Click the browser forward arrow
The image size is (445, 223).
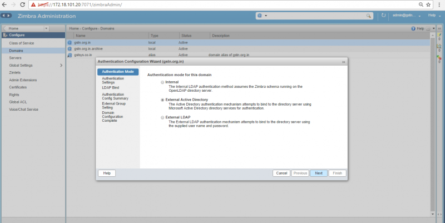pos(13,4)
